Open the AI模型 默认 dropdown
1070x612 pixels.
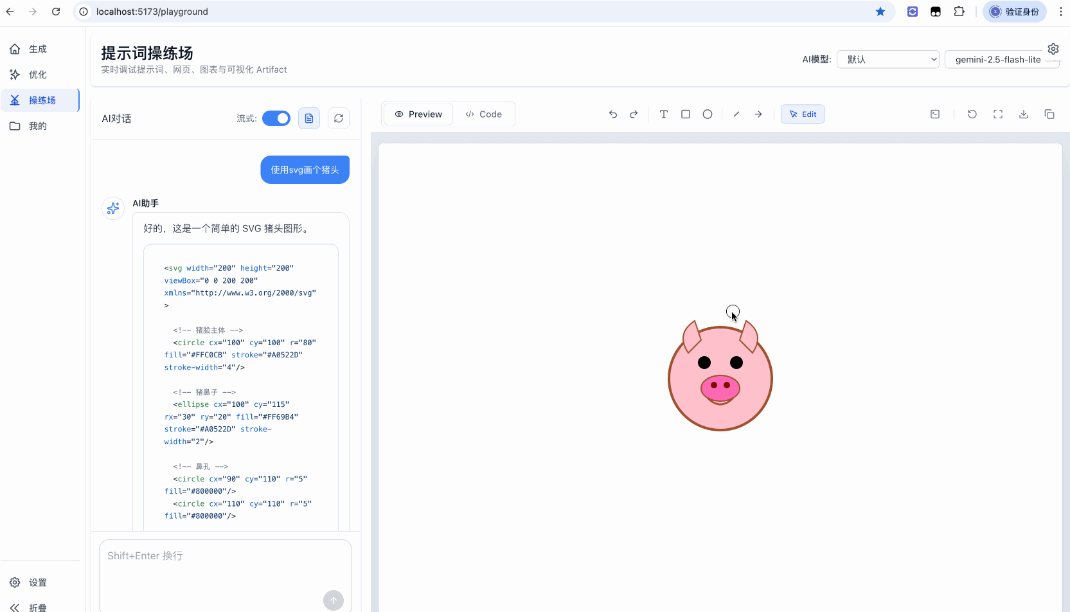click(888, 60)
